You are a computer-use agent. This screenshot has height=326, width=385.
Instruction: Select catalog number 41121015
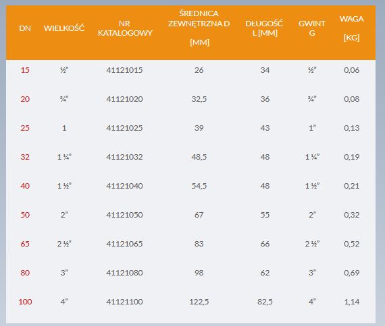point(124,70)
